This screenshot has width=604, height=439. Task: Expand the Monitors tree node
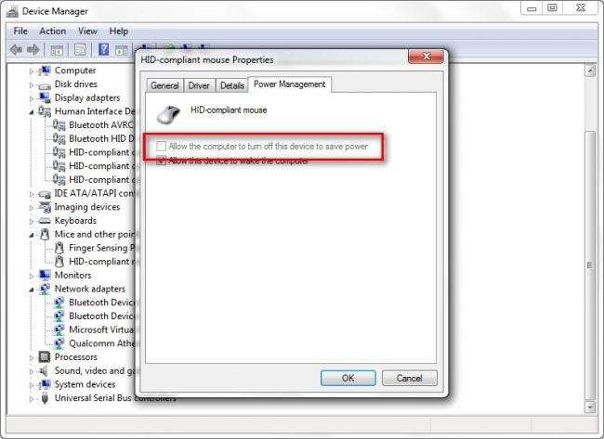(32, 276)
